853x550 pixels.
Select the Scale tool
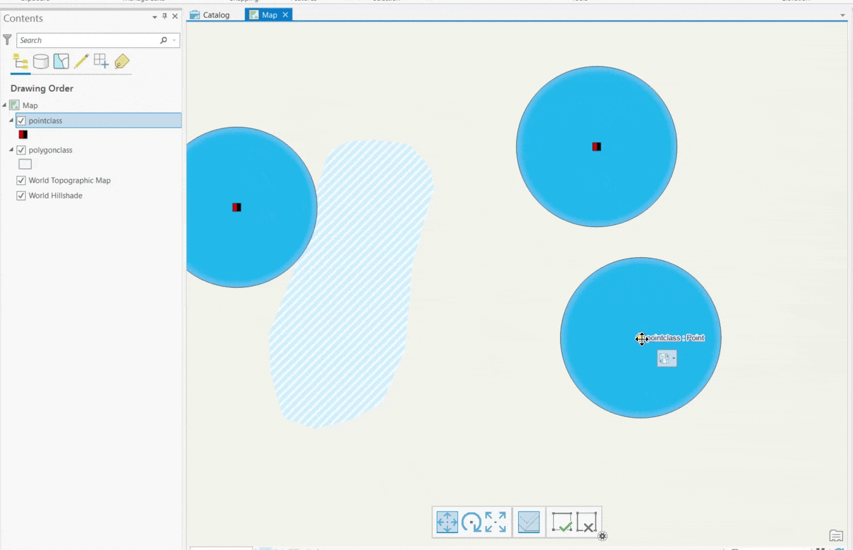[497, 522]
